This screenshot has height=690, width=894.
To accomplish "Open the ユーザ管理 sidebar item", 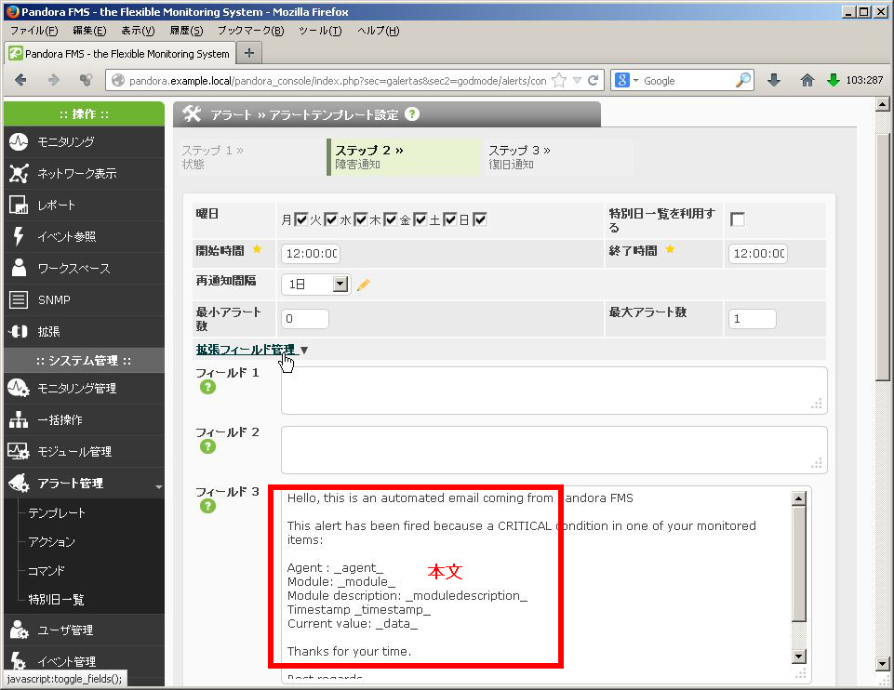I will point(84,630).
